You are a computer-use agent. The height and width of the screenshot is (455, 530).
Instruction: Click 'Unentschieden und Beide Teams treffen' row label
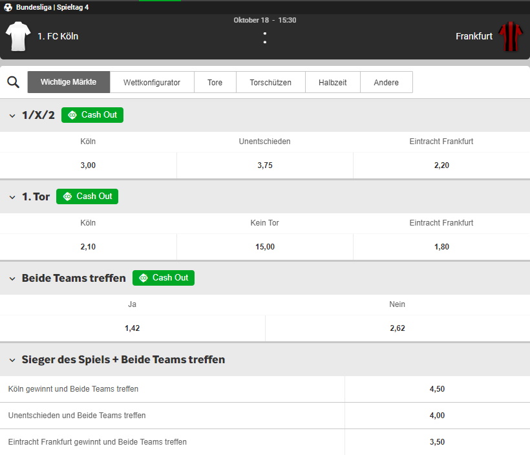77,416
